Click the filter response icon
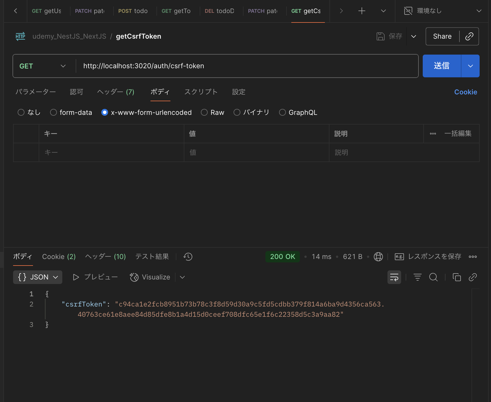The image size is (491, 402). 417,277
